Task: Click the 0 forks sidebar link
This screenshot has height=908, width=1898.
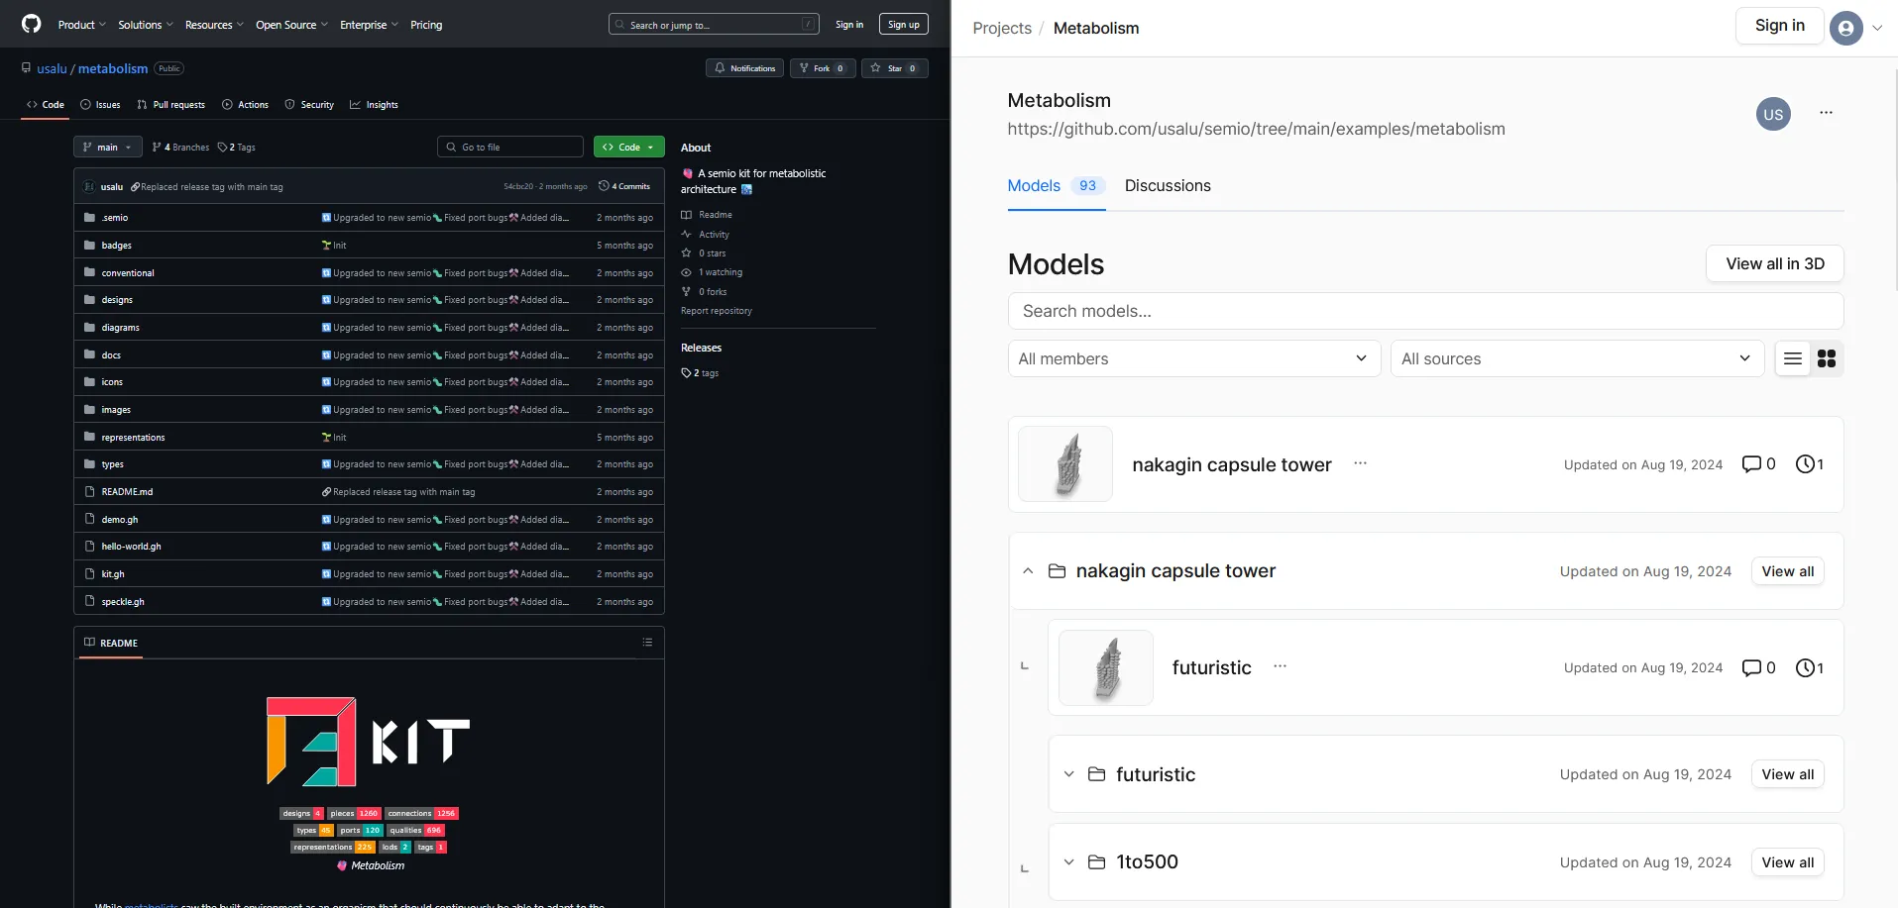Action: click(704, 292)
